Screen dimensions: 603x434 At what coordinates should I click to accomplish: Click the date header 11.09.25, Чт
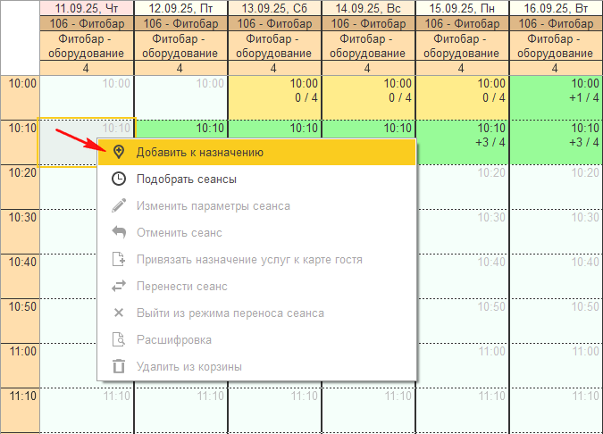coord(87,8)
